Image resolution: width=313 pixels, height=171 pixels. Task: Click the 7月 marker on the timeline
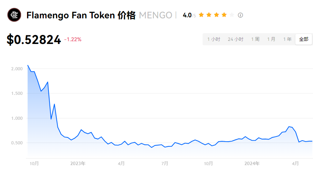[165, 163]
